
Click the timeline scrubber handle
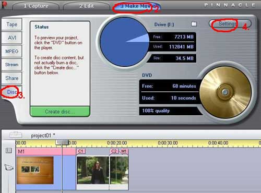pyautogui.click(x=62, y=142)
